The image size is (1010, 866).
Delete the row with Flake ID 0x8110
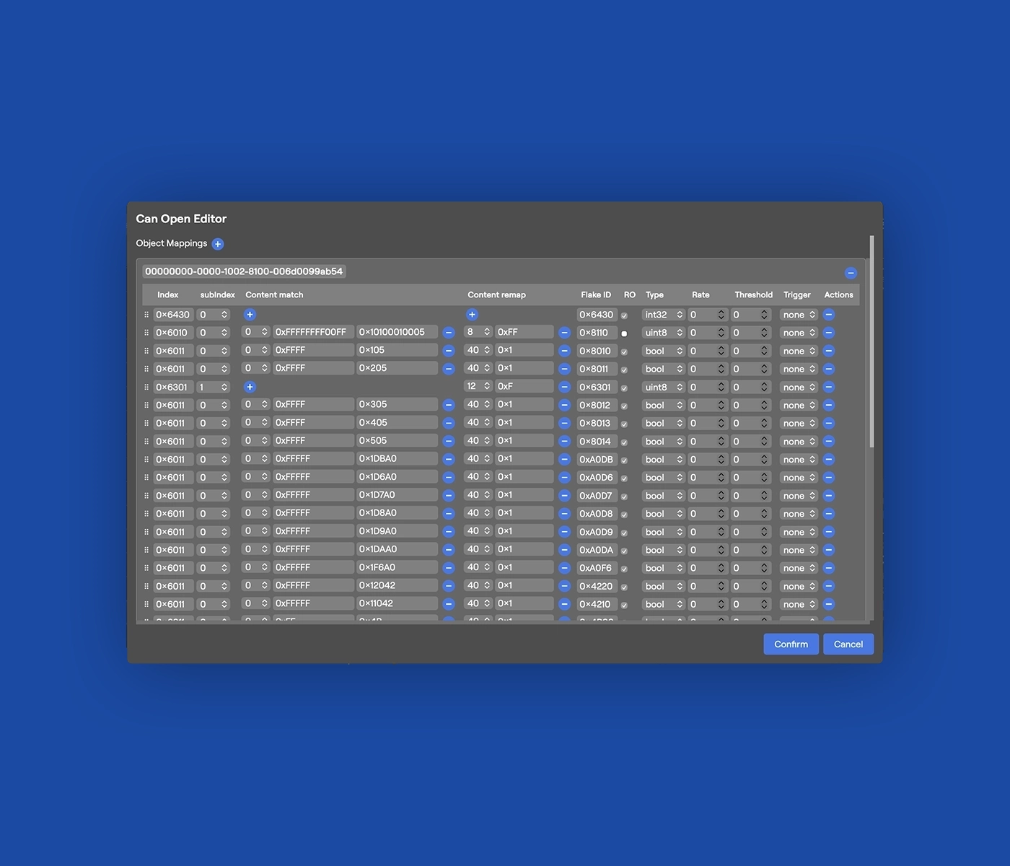[x=829, y=333]
